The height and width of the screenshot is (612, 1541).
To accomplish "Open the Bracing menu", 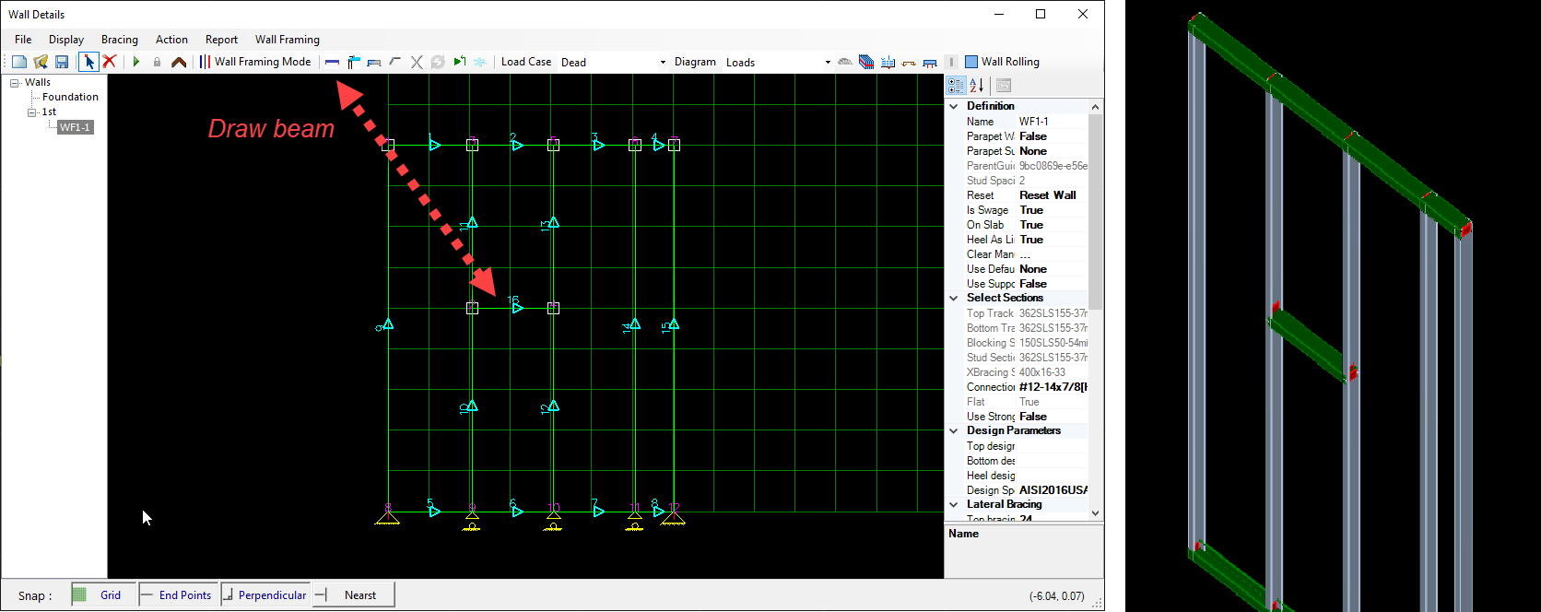I will [120, 40].
